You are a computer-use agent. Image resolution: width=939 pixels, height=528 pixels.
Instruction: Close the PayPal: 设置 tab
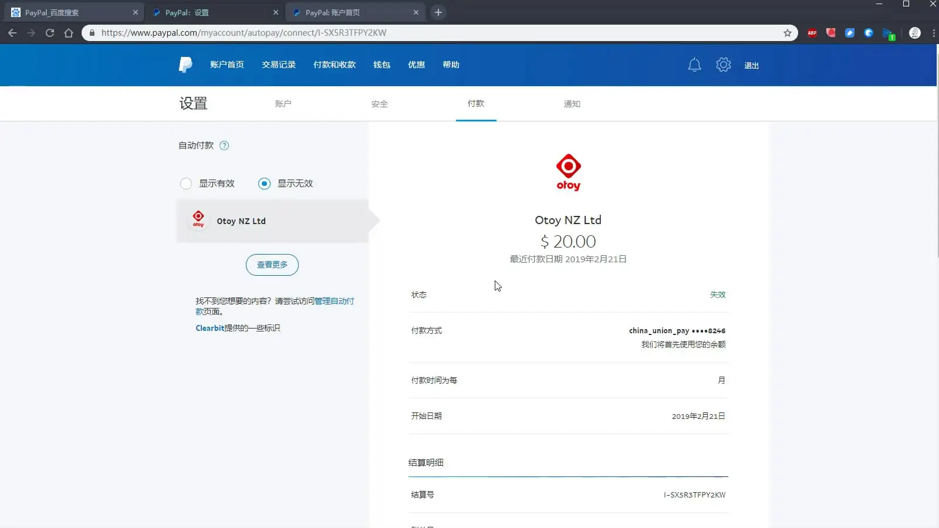276,12
